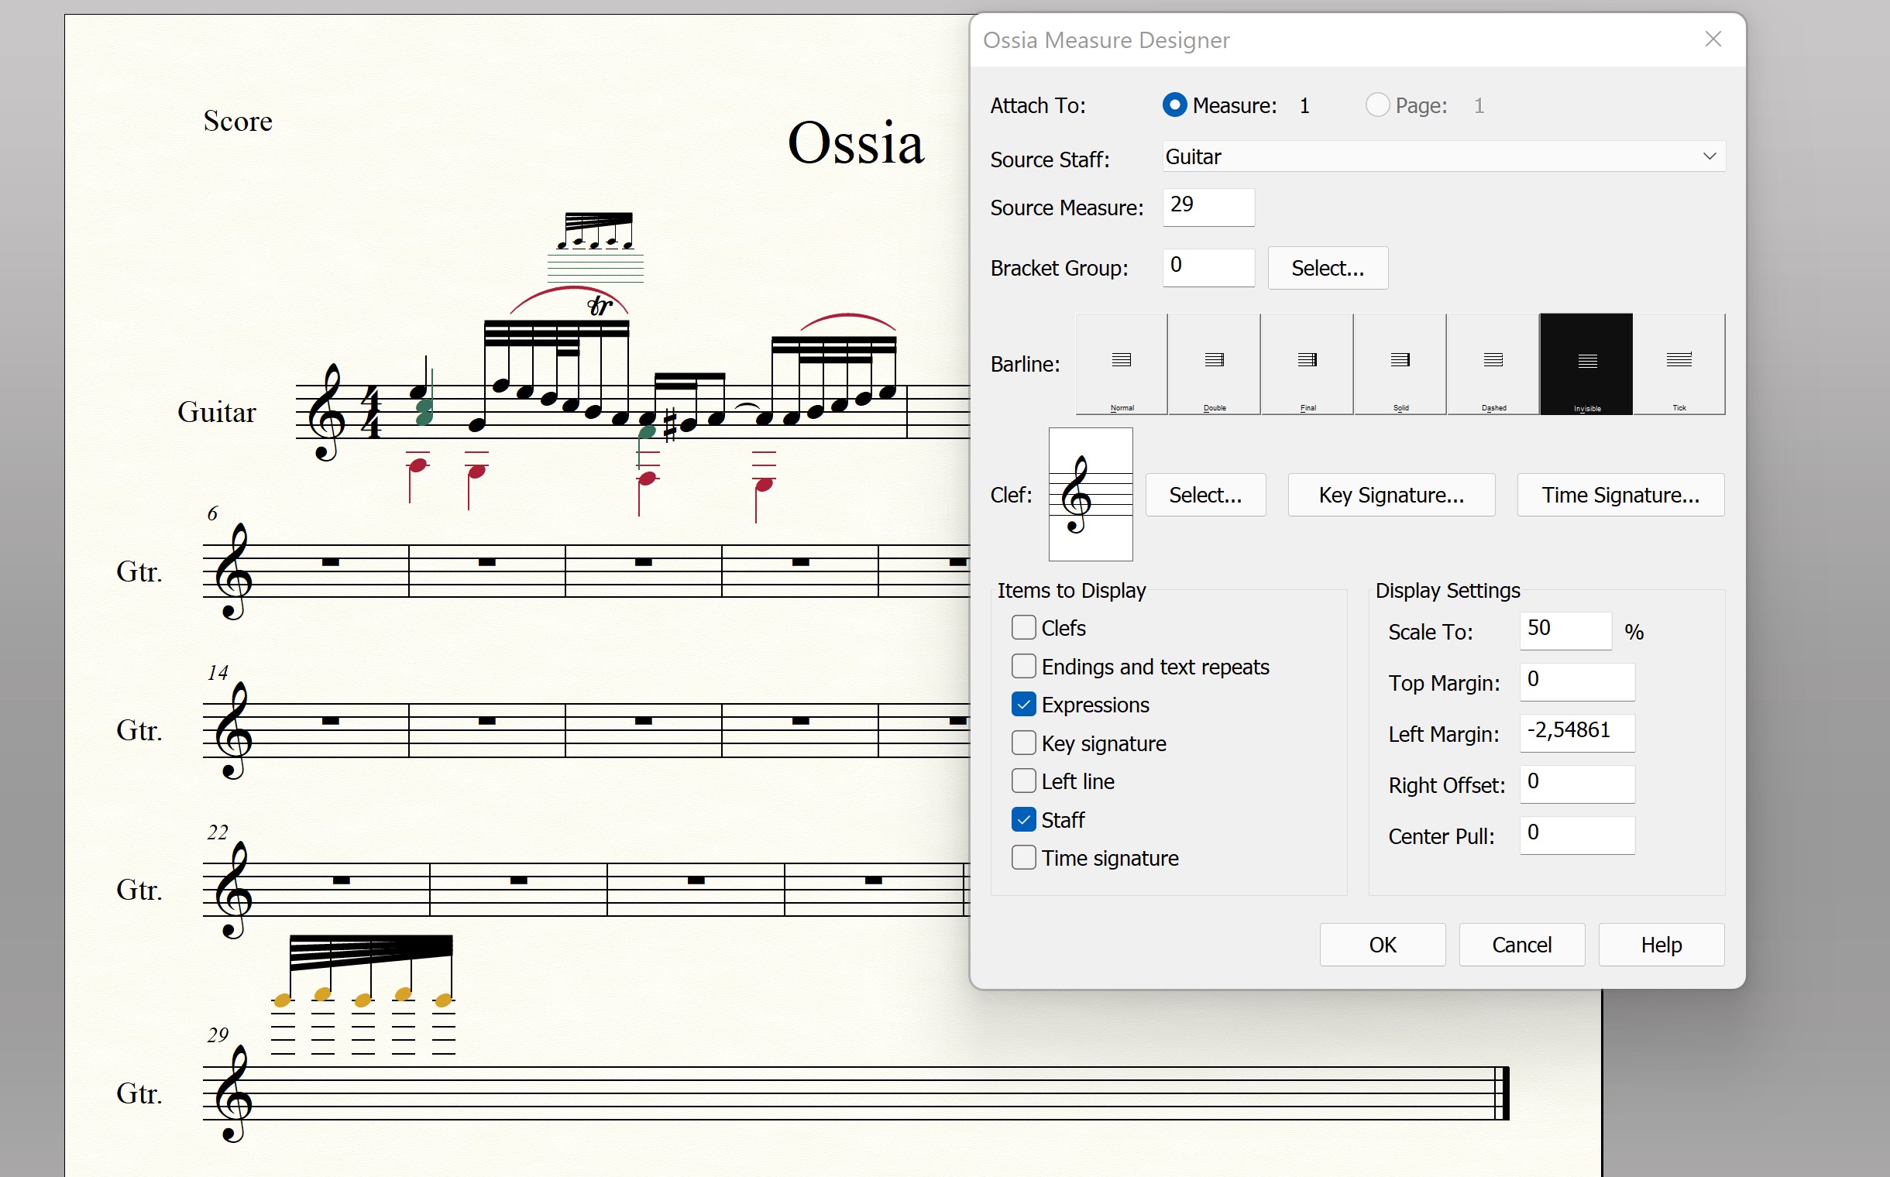The image size is (1890, 1177).
Task: Select the Normal barline style
Action: [x=1122, y=363]
